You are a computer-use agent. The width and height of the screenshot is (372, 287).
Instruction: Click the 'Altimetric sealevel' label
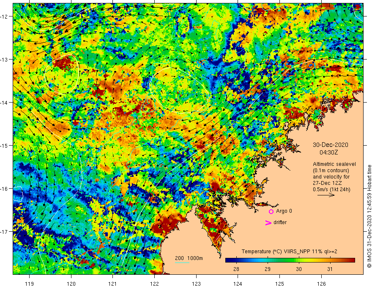point(334,164)
